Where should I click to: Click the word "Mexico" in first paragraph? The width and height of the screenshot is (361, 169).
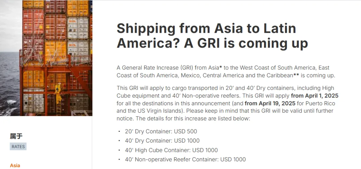point(190,75)
